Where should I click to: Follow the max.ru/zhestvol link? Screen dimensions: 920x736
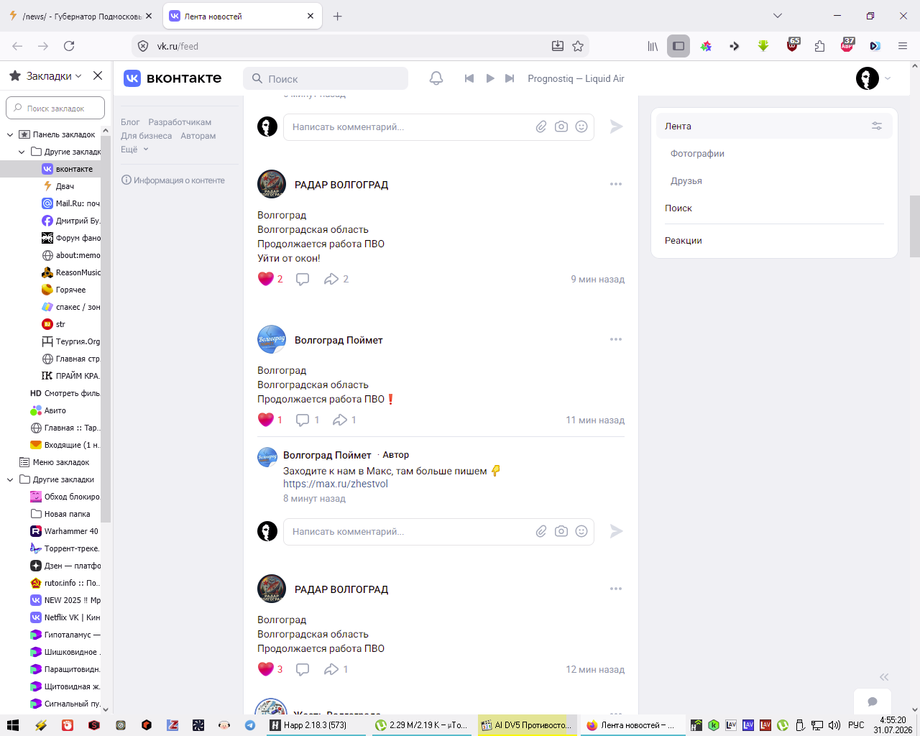click(x=336, y=484)
